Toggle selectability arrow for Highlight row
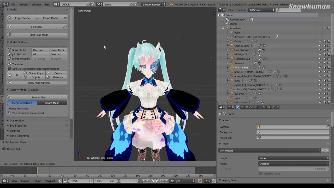 325,54
